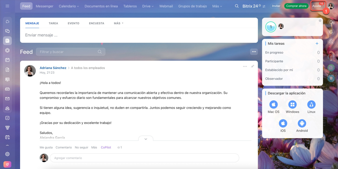Open the Drive dropdown in top navigation

pos(148,6)
